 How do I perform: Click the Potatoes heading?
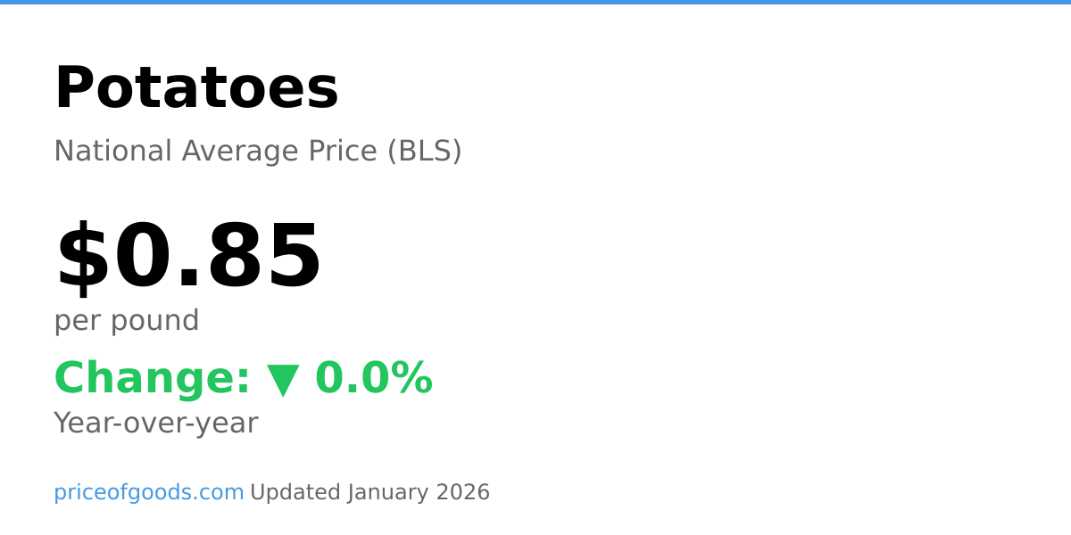point(196,88)
